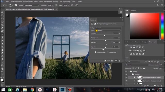Toggle layer visibility eye in Properties panel
This screenshot has width=165, height=92.
tap(116, 61)
